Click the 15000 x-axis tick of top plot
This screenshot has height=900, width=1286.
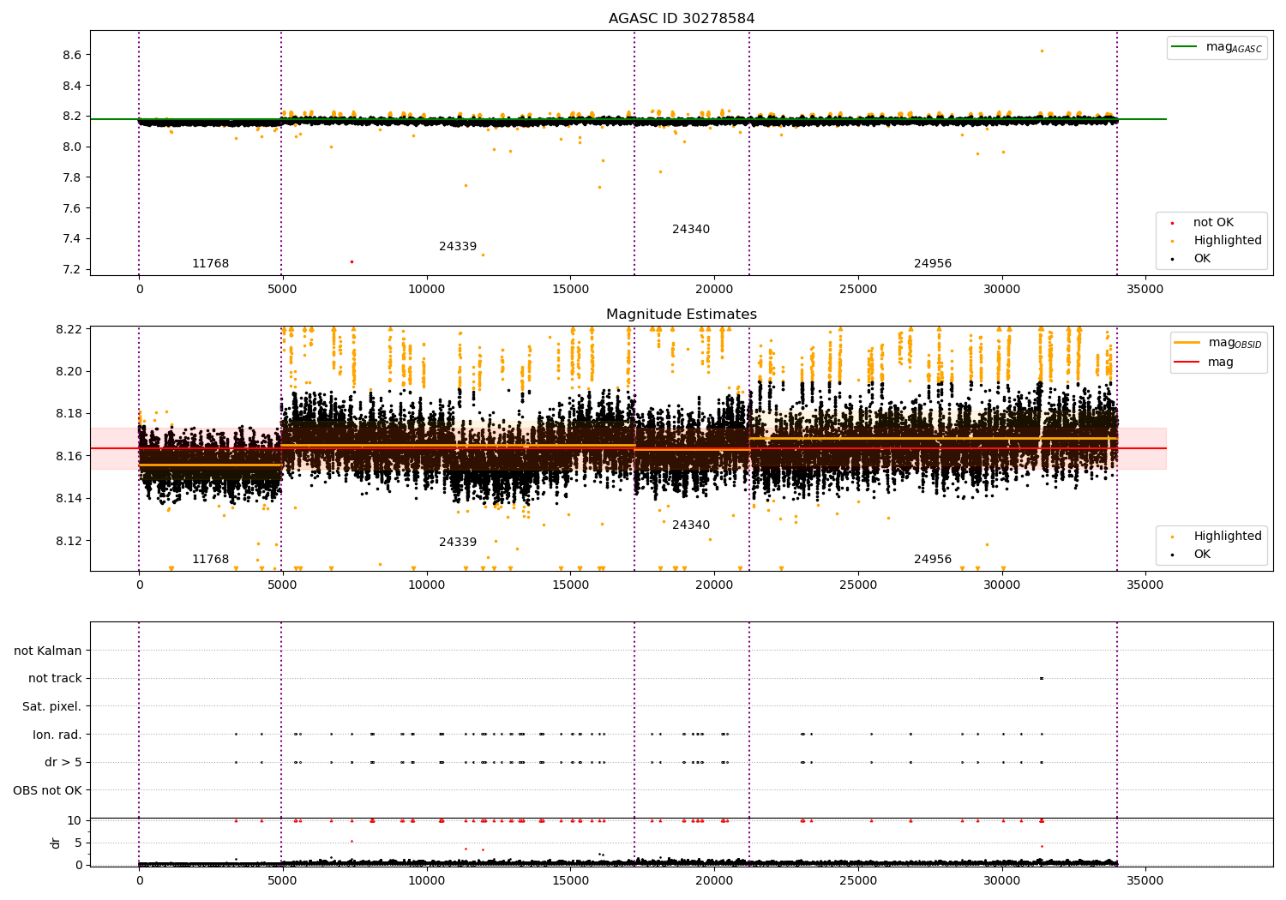[x=570, y=290]
